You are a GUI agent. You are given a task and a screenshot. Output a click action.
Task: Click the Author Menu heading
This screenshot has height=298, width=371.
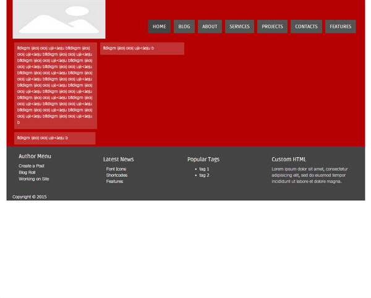click(x=35, y=156)
